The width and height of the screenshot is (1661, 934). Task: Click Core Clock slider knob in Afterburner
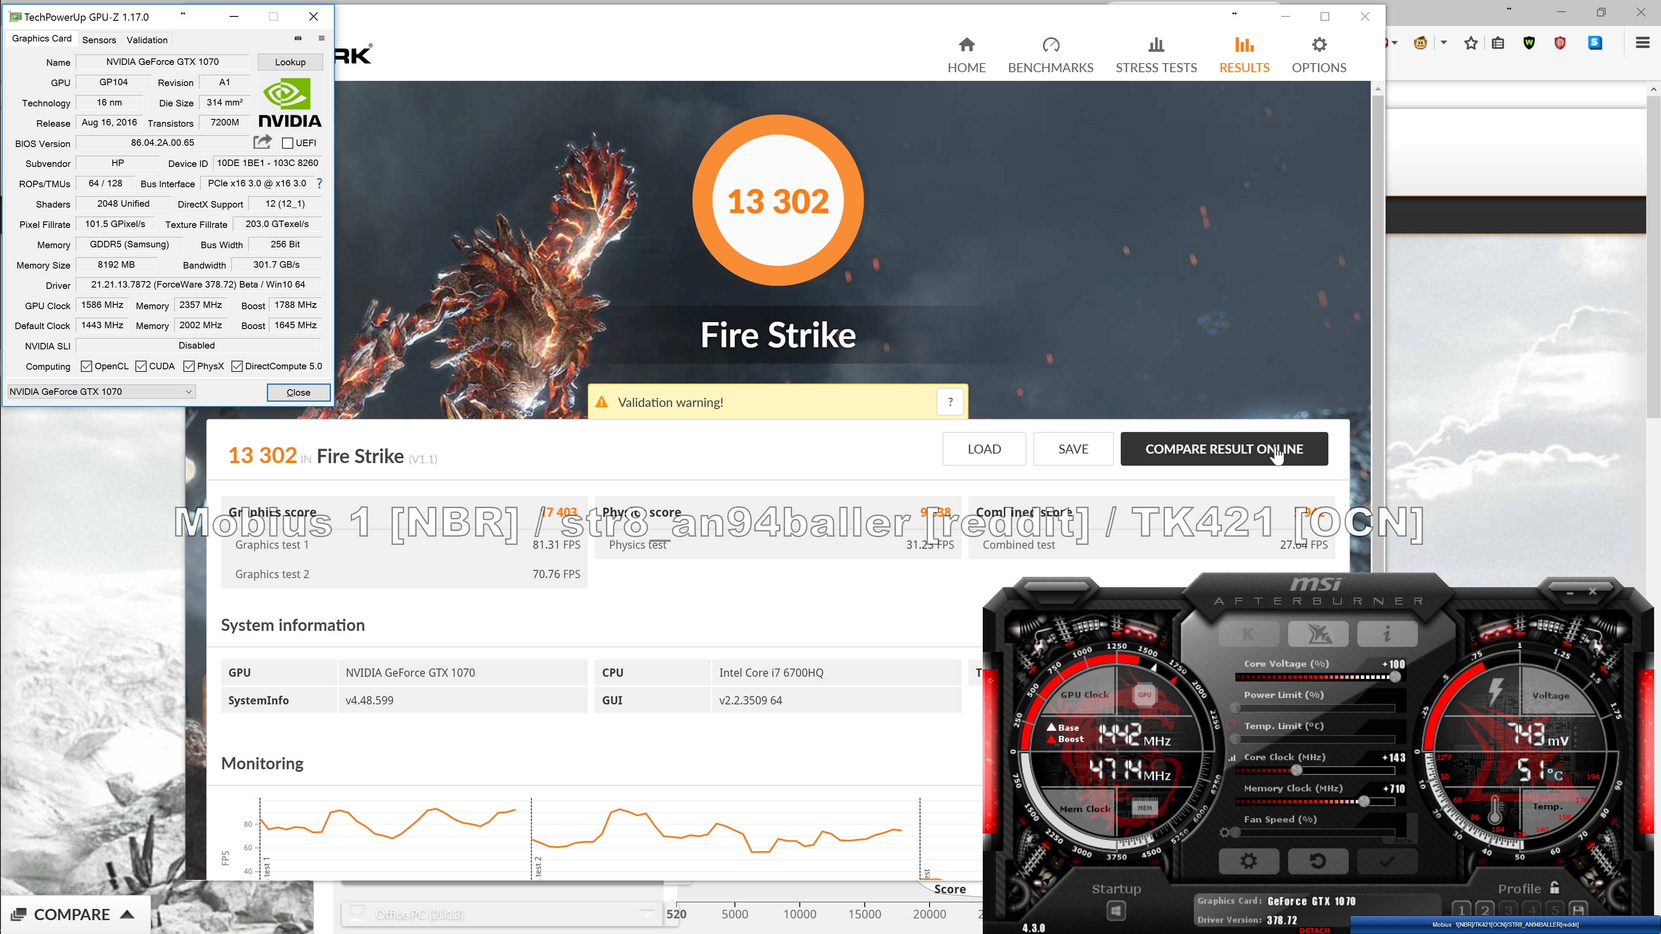pyautogui.click(x=1297, y=770)
